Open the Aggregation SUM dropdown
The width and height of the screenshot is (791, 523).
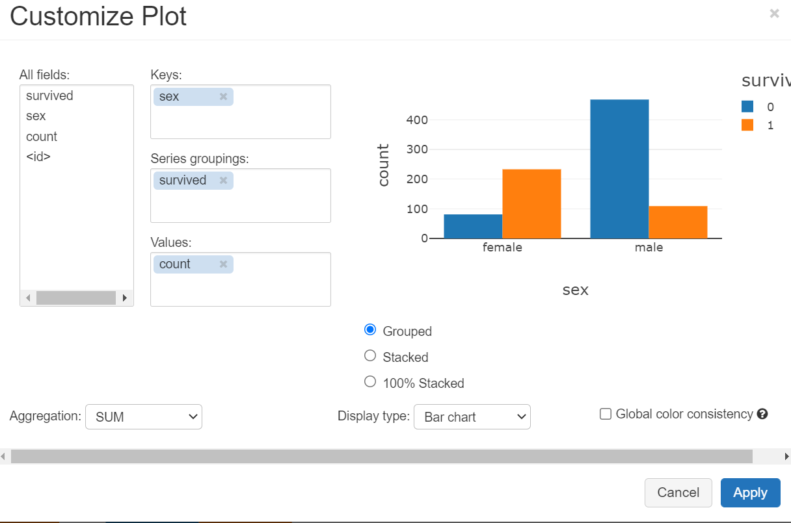click(144, 417)
